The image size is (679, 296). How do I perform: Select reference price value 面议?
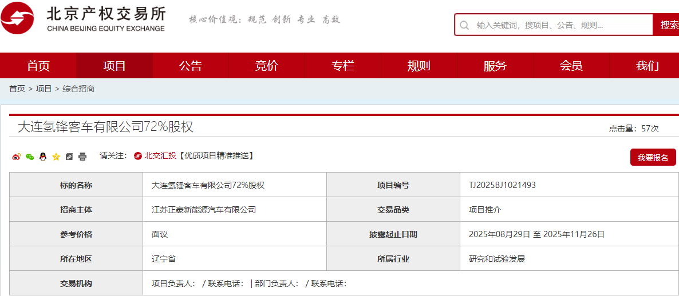point(159,235)
